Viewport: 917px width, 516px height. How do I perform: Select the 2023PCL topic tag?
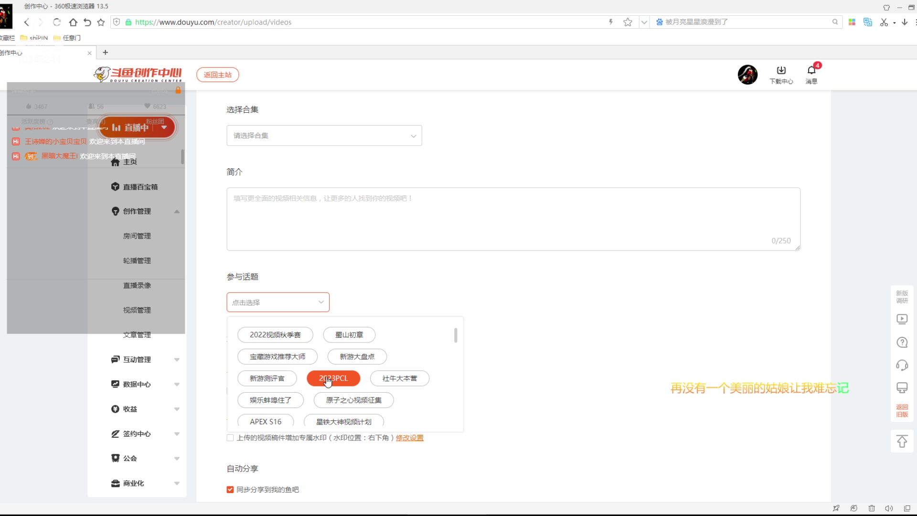click(x=333, y=378)
